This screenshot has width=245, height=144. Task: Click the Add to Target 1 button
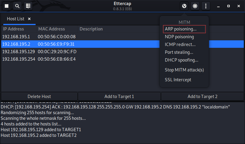119,96
